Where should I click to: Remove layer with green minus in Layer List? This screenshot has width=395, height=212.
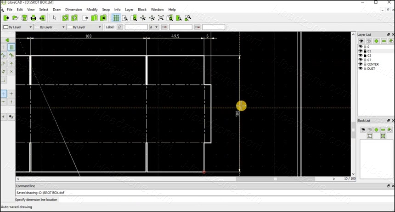[x=384, y=41]
